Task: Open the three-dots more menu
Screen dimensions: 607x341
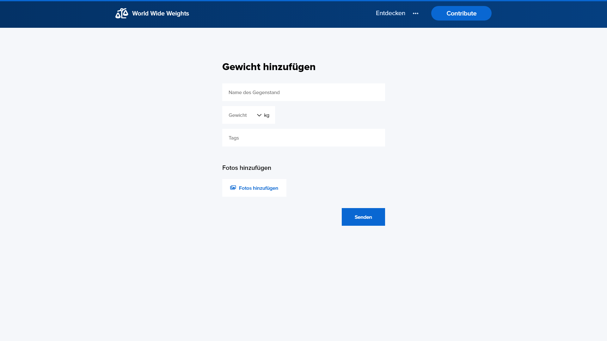Action: 415,13
